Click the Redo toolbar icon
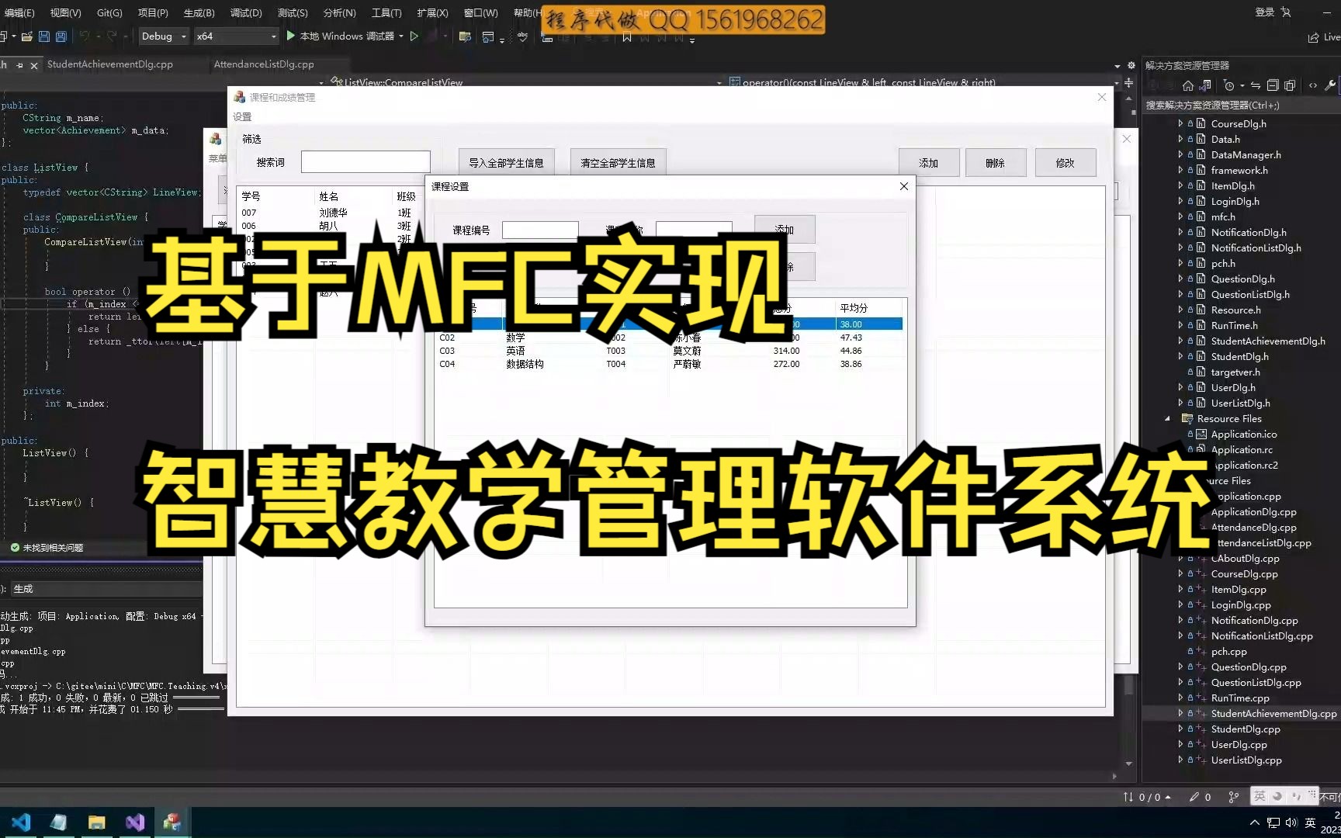The image size is (1341, 838). coord(112,36)
